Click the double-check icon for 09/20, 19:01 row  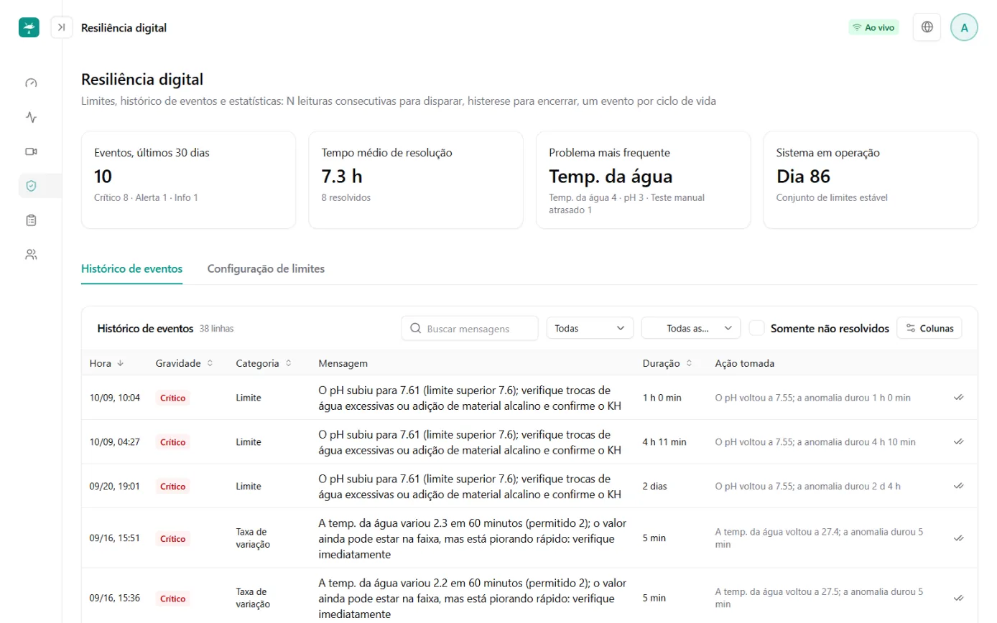click(x=958, y=486)
